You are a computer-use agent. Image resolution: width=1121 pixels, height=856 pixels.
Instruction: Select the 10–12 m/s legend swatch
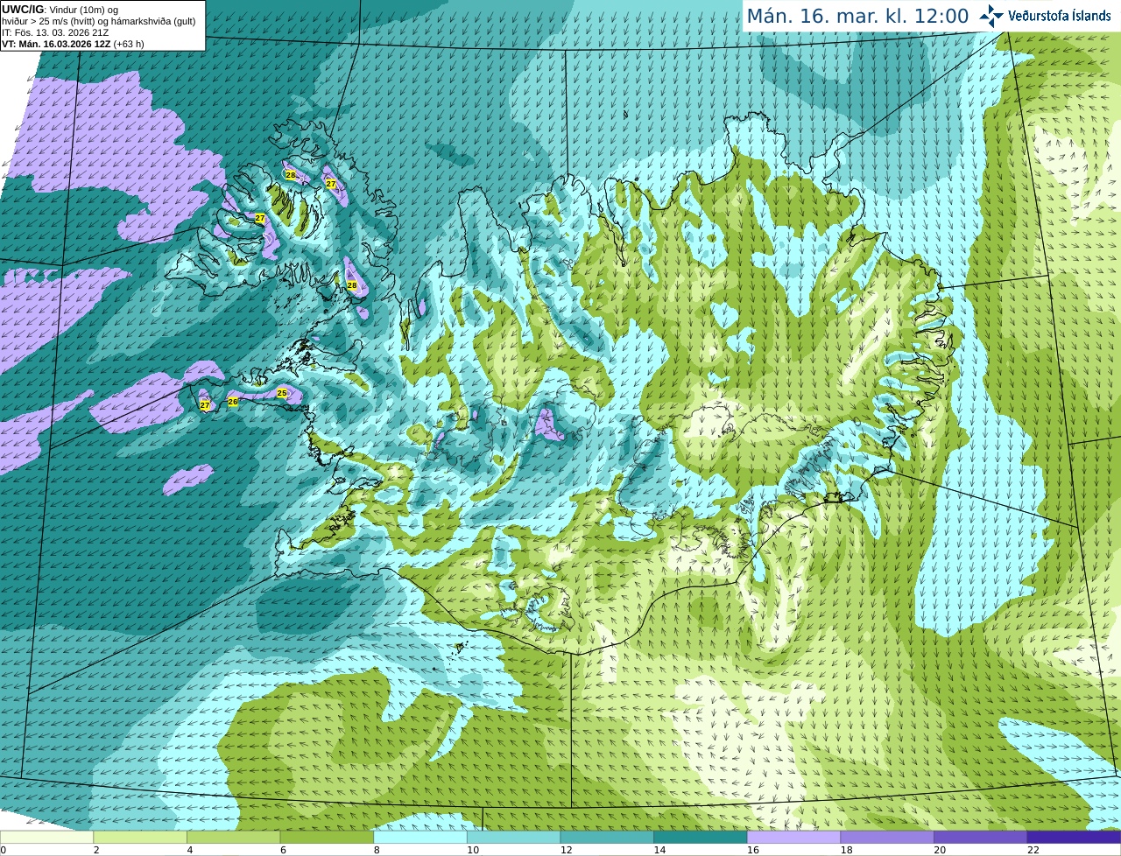(x=514, y=837)
